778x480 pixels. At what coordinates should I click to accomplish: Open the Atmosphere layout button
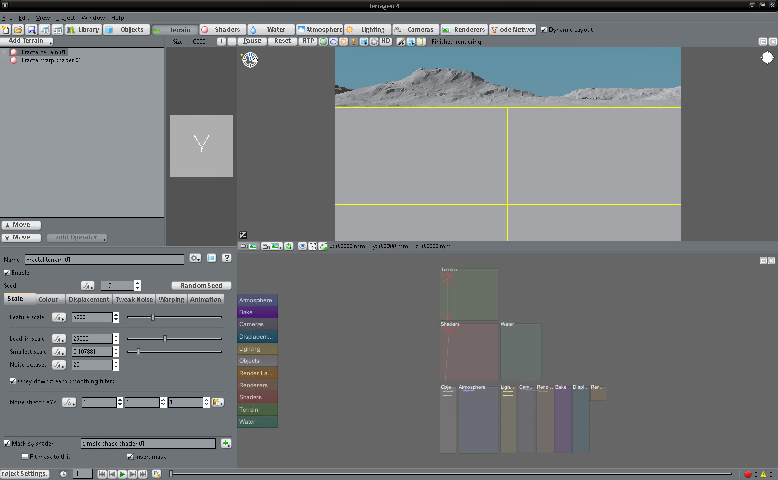320,30
